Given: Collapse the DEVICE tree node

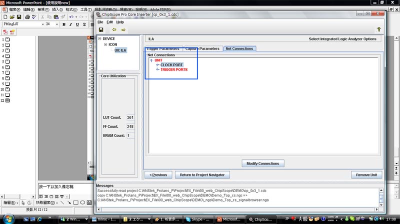Looking at the screenshot, I should coord(99,39).
